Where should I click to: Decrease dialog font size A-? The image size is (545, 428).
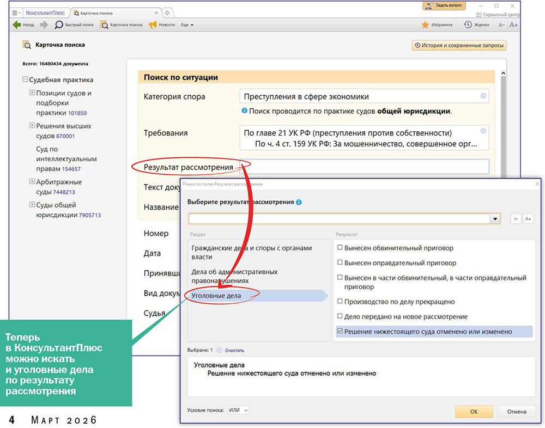(x=516, y=218)
